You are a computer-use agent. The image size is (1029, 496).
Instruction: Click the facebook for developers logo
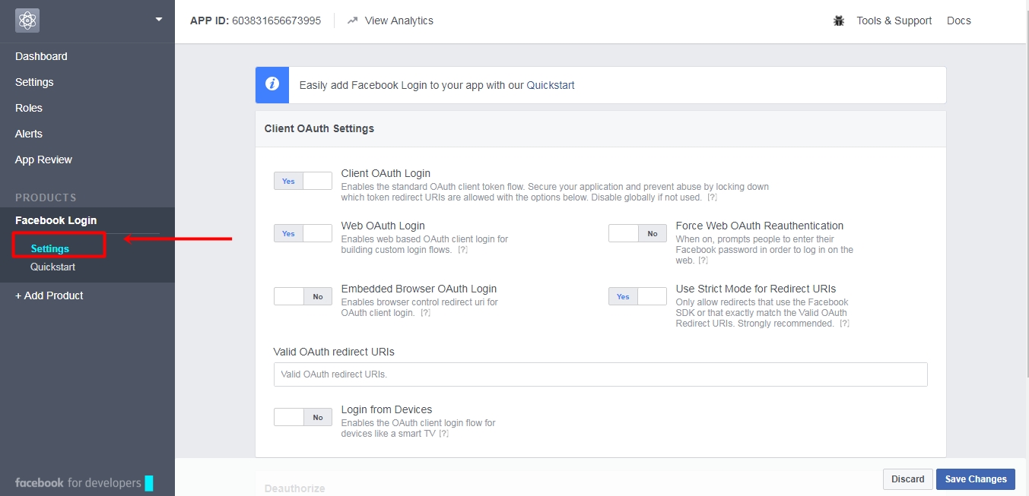click(x=84, y=482)
